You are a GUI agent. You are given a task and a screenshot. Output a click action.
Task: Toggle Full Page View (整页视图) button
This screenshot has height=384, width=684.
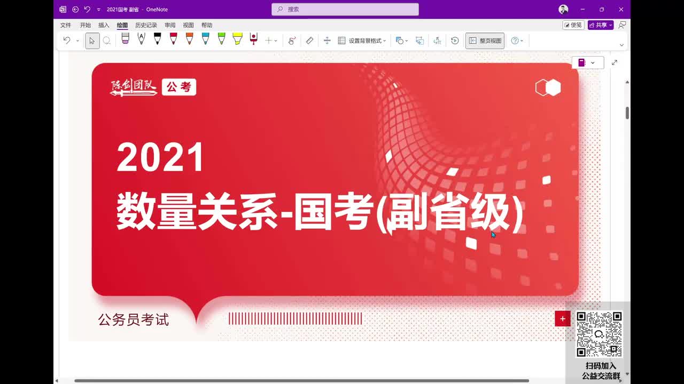pyautogui.click(x=485, y=41)
